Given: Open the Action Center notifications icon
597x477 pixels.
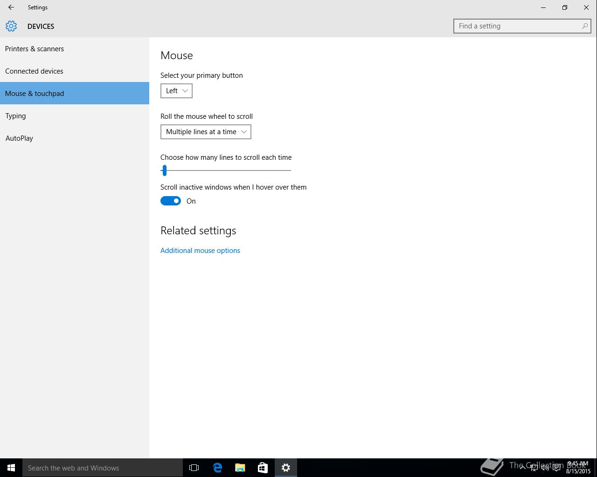Looking at the screenshot, I should click(x=556, y=468).
